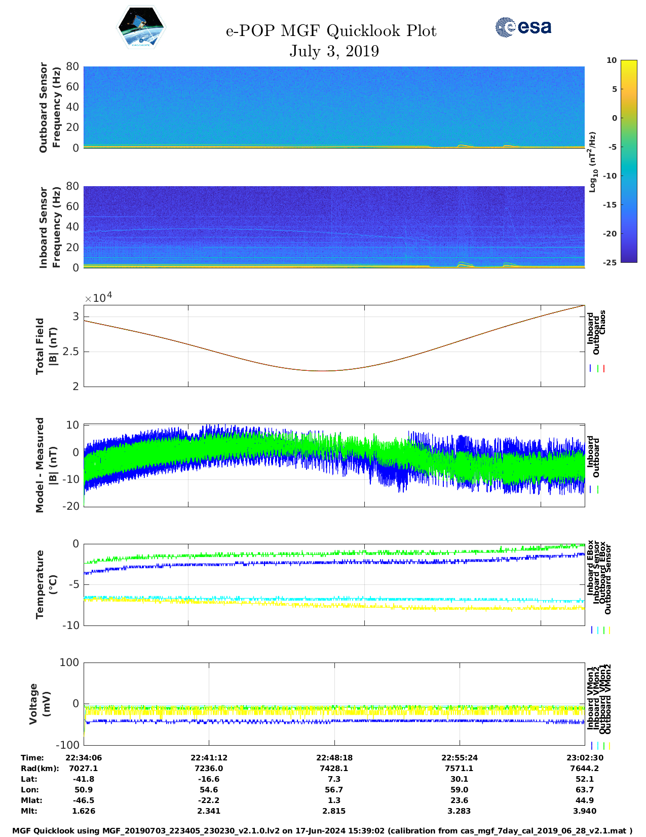Click the Temperature plot area
The height and width of the screenshot is (837, 646).
(x=334, y=584)
